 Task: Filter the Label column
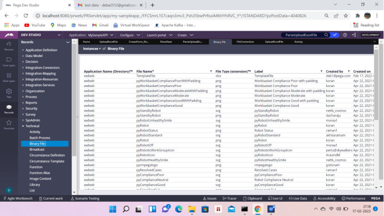pyautogui.click(x=321, y=71)
